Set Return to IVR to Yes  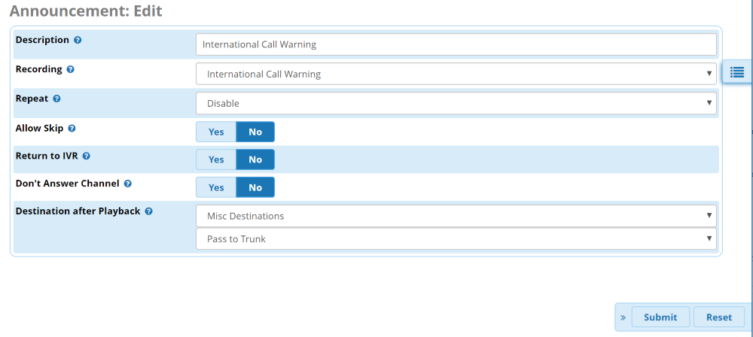click(x=216, y=159)
